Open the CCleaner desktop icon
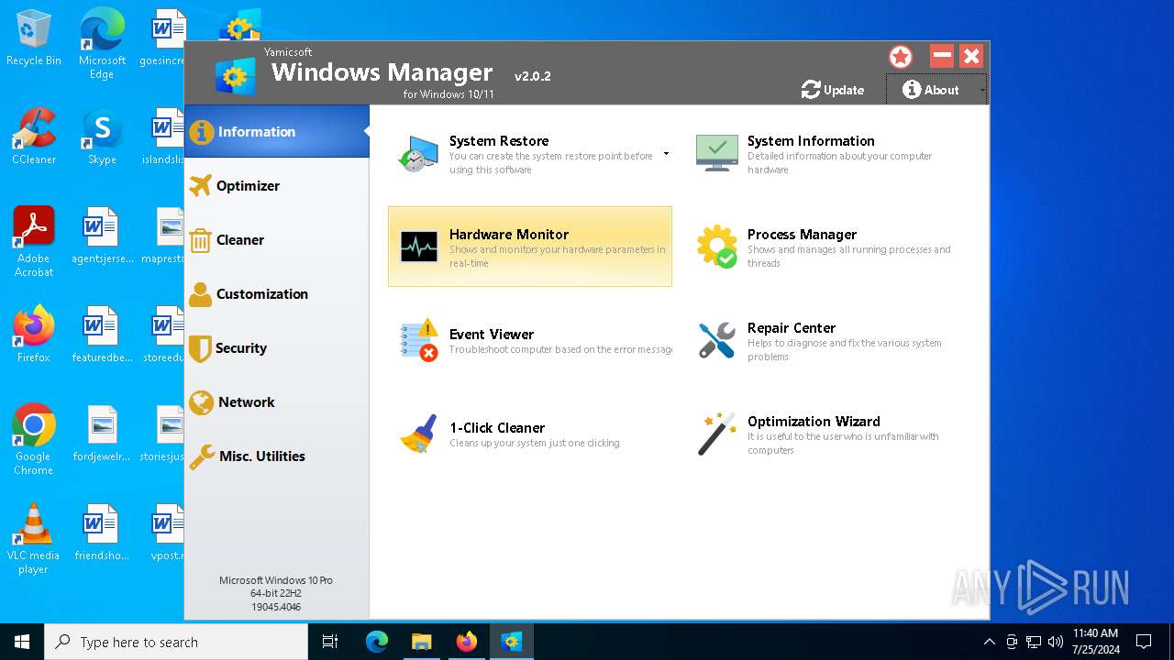 tap(34, 137)
